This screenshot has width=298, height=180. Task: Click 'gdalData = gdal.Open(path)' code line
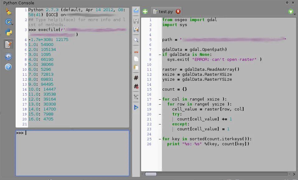tap(194, 49)
